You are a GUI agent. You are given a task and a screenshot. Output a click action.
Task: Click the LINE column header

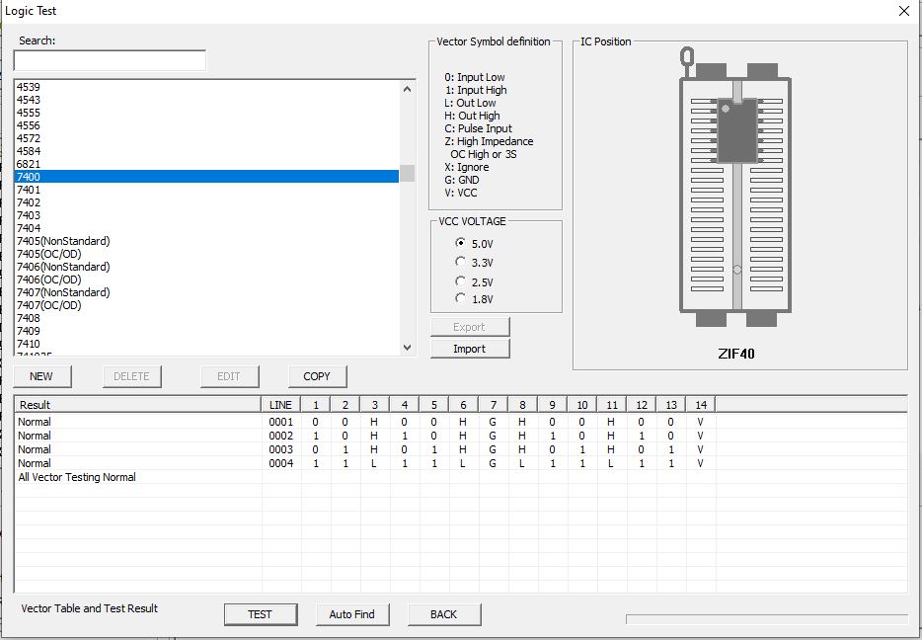(281, 405)
